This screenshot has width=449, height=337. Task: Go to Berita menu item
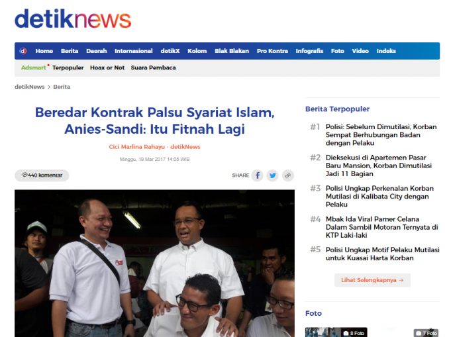click(70, 51)
